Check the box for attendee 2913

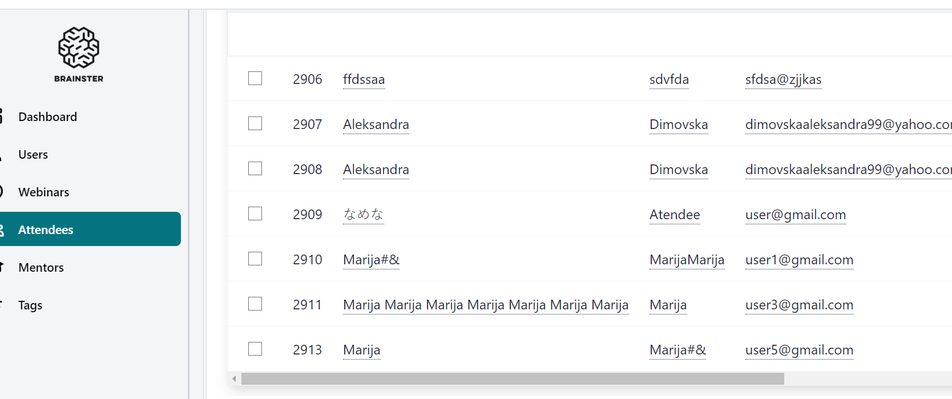tap(255, 349)
